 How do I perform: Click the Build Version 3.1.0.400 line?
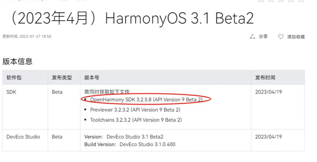pos(130,144)
